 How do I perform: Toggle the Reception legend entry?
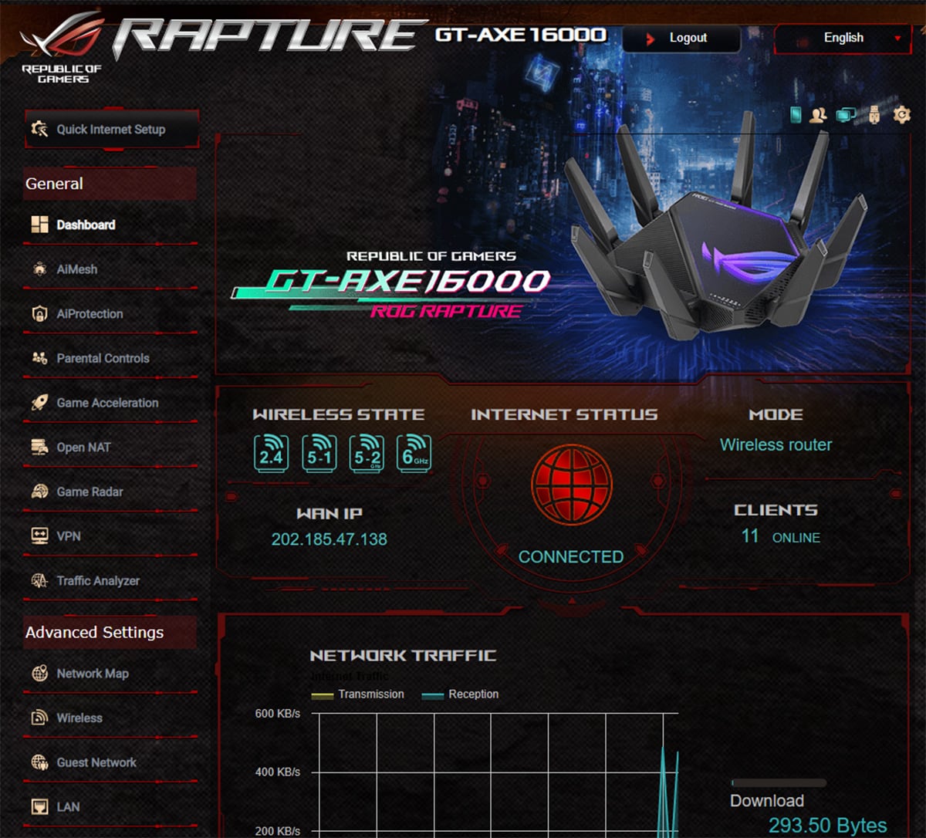click(461, 694)
